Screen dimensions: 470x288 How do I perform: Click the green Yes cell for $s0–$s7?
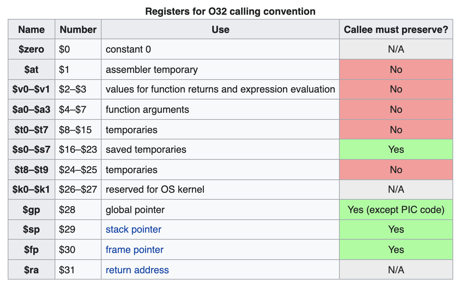[x=396, y=150]
